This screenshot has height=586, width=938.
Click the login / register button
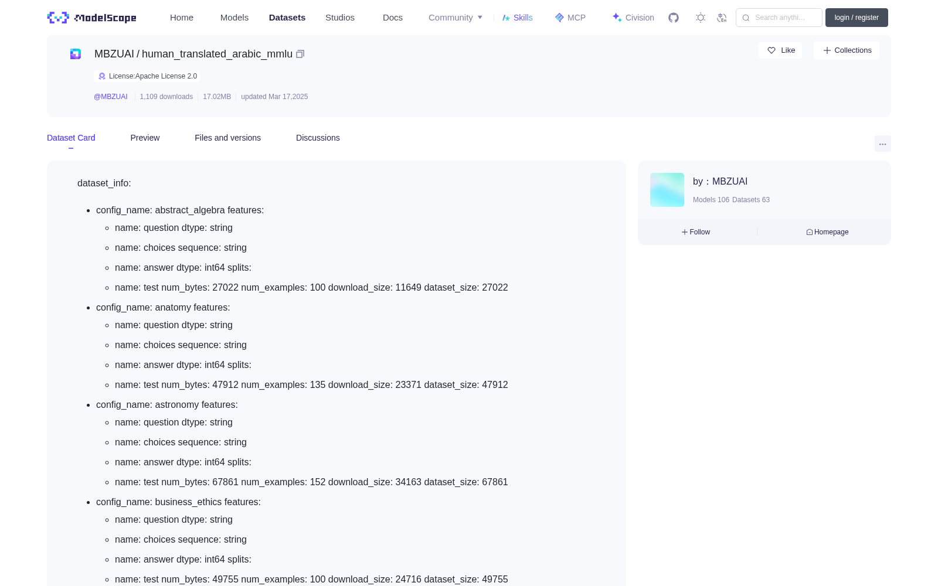point(857,18)
